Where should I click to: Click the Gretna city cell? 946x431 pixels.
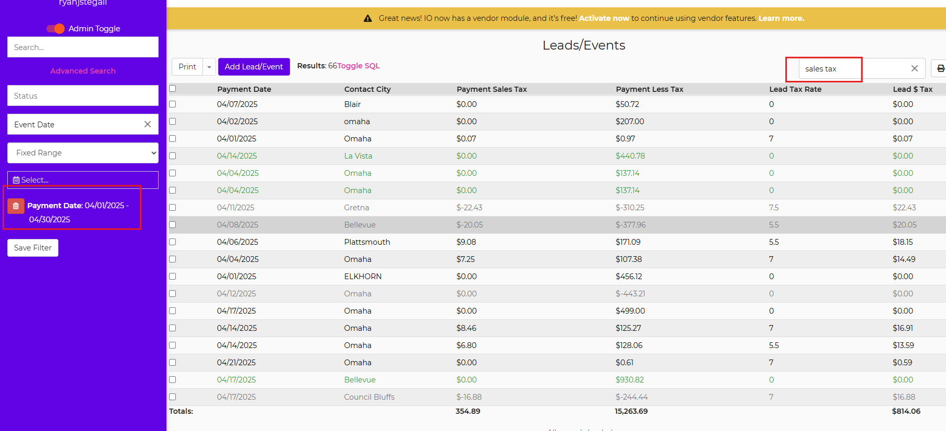(356, 208)
